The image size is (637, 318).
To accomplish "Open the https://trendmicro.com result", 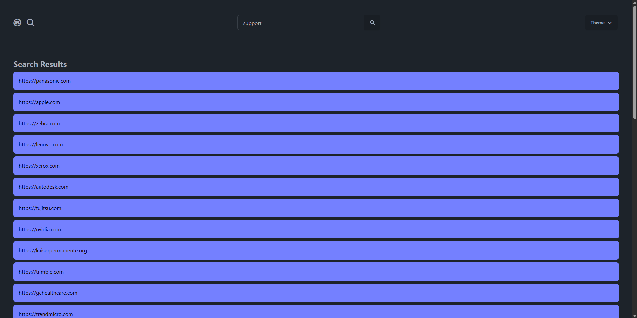I will coord(316,311).
